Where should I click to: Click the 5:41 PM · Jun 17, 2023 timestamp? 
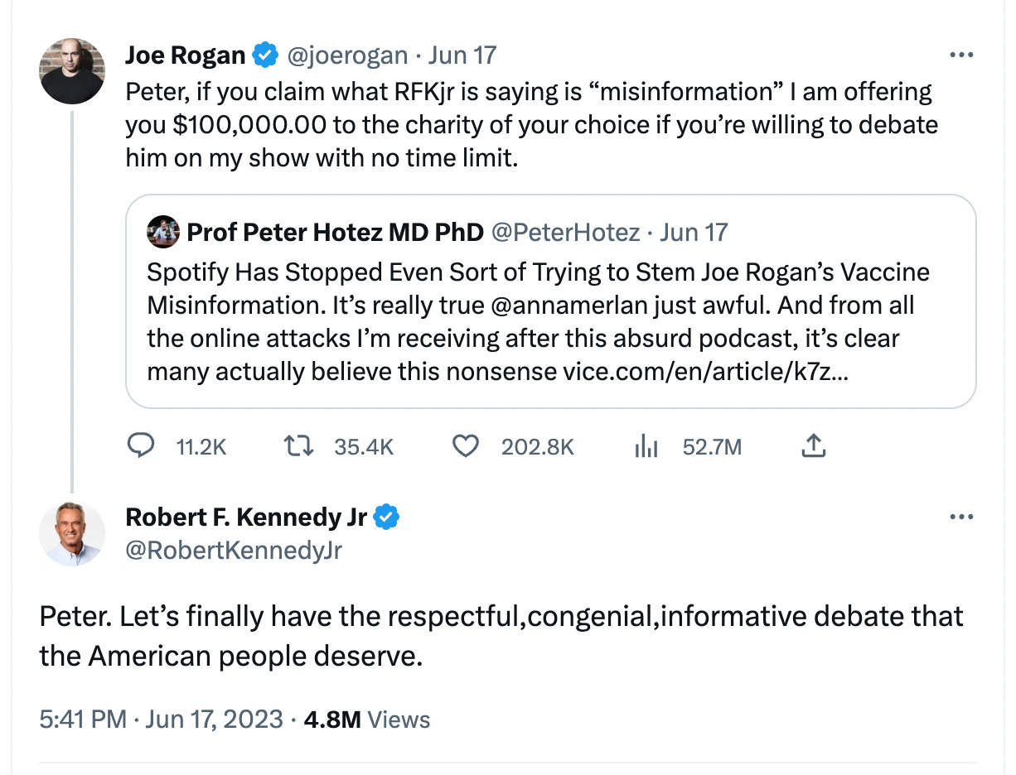pyautogui.click(x=162, y=719)
